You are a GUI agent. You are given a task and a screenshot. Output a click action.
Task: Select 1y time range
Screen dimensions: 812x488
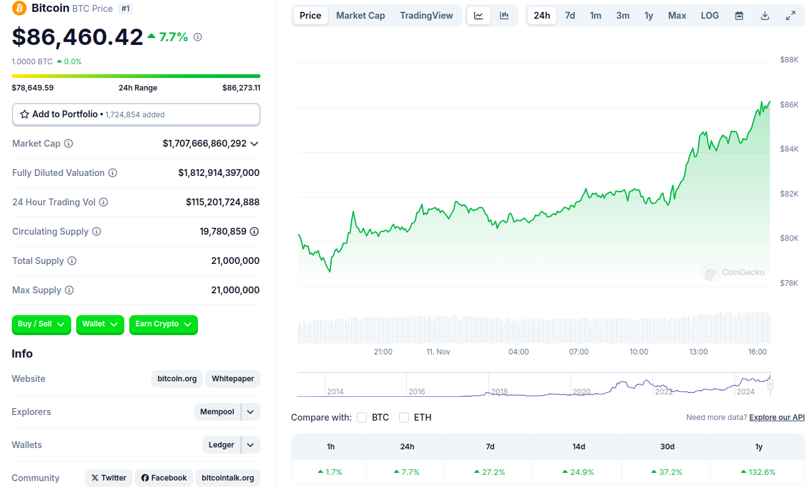coord(649,16)
